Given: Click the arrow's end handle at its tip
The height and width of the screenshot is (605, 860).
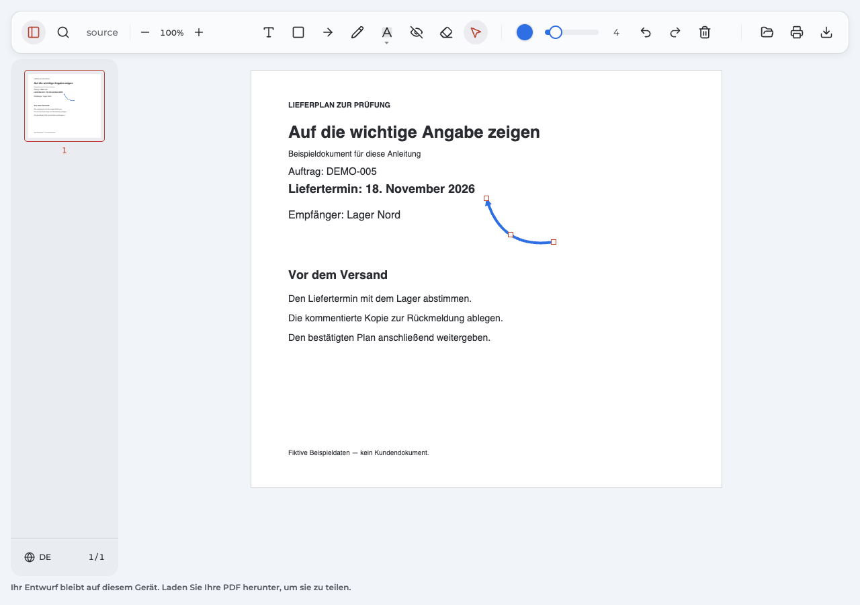Looking at the screenshot, I should (x=486, y=198).
